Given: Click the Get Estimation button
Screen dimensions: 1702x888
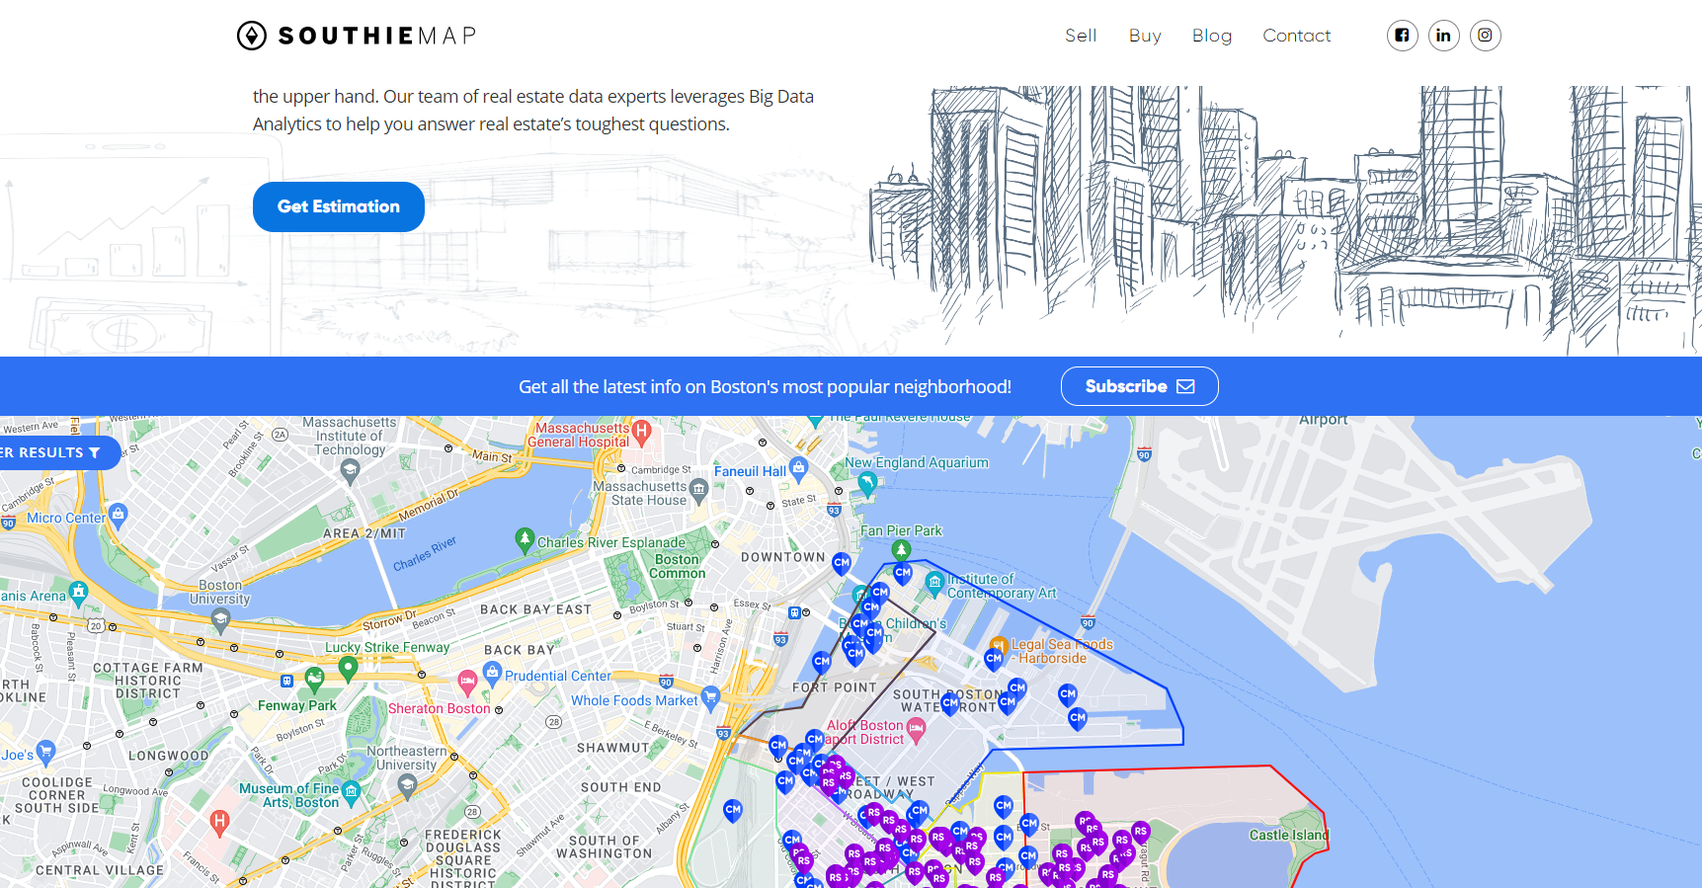Looking at the screenshot, I should coord(339,206).
